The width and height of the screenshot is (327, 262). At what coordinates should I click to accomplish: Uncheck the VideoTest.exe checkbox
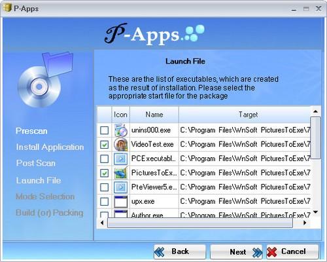coord(104,145)
